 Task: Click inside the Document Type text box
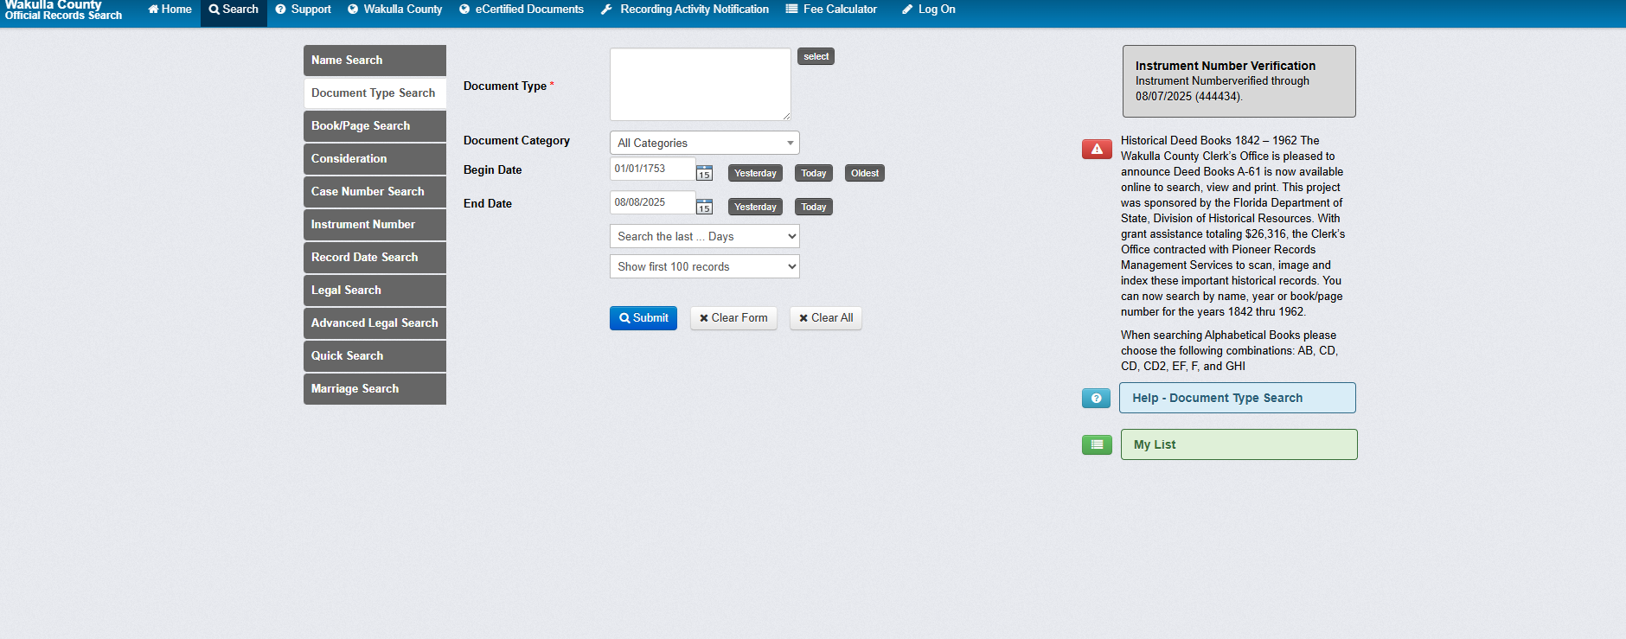tap(699, 84)
